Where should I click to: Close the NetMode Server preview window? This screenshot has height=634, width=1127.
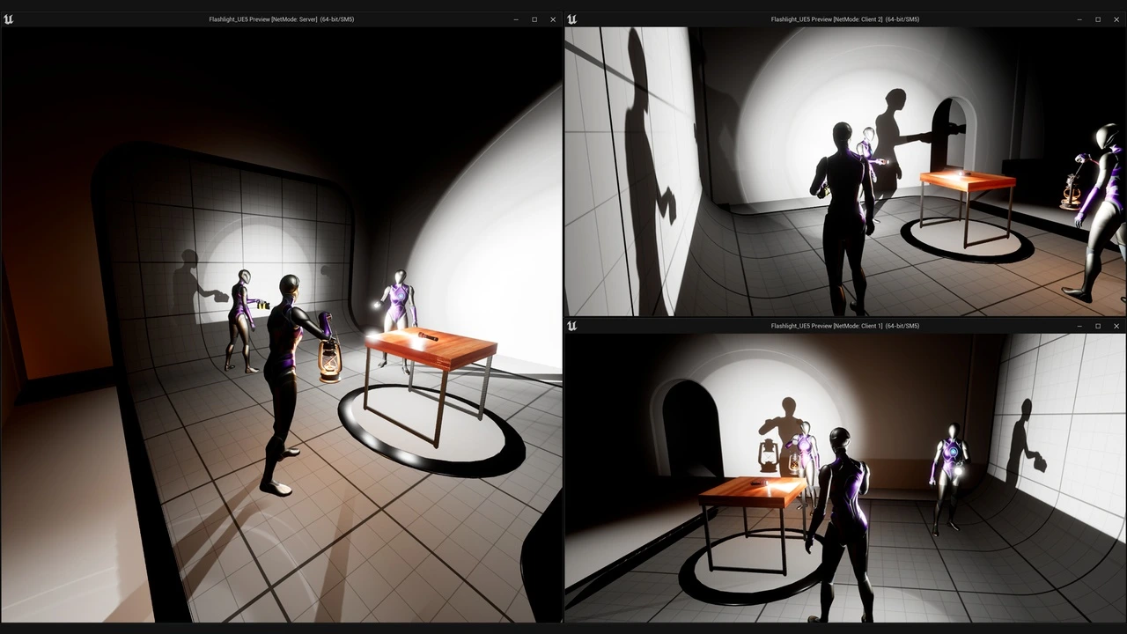553,19
